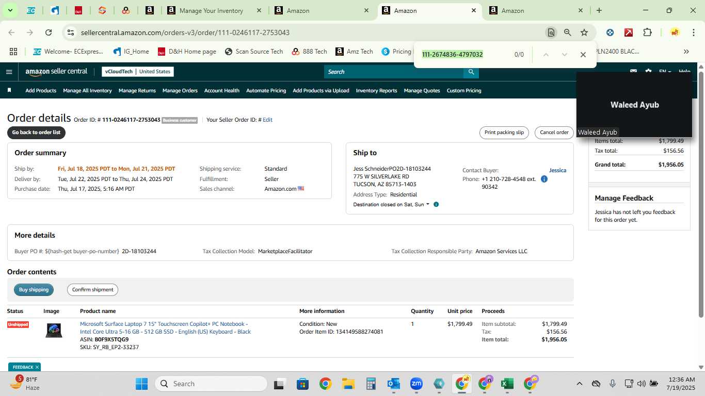
Task: Open Custom Pricing menu item
Action: (x=464, y=90)
